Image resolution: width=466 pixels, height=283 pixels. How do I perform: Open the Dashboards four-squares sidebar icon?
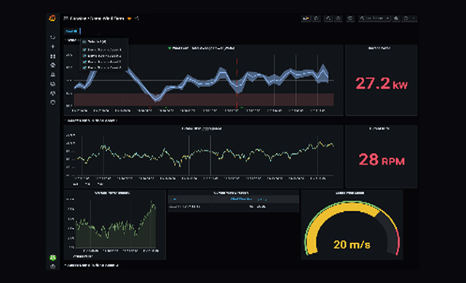(x=53, y=56)
